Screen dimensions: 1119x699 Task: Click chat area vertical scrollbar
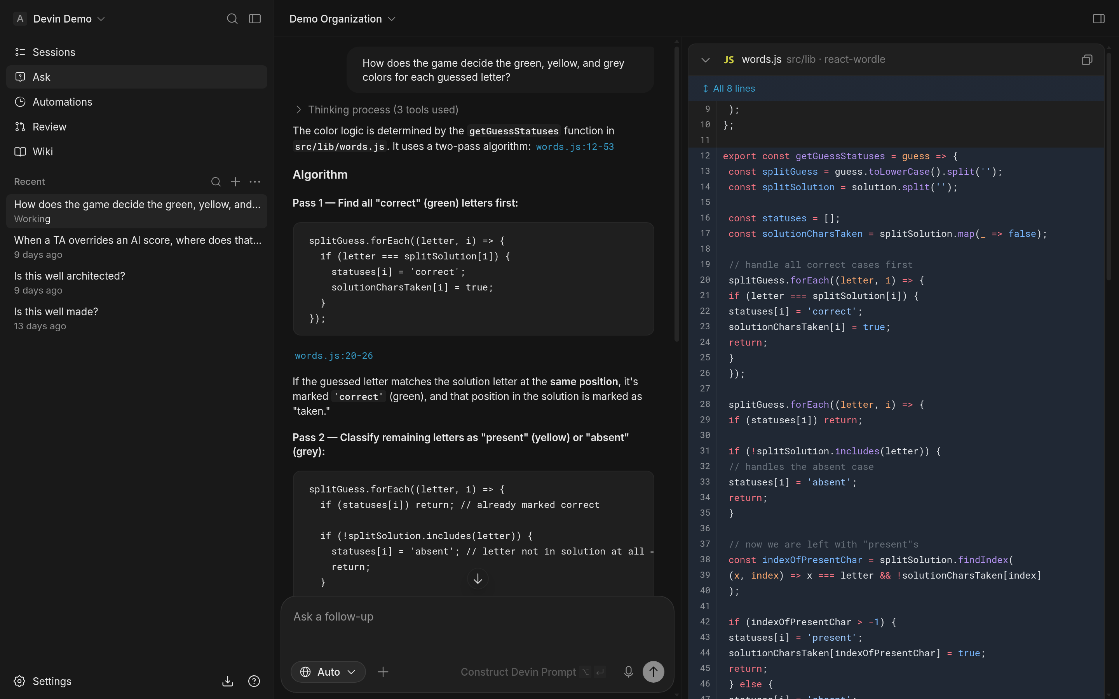pos(676,194)
